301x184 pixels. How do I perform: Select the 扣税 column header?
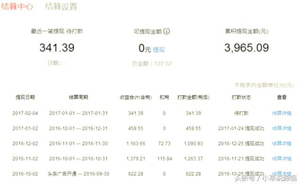tap(164, 97)
